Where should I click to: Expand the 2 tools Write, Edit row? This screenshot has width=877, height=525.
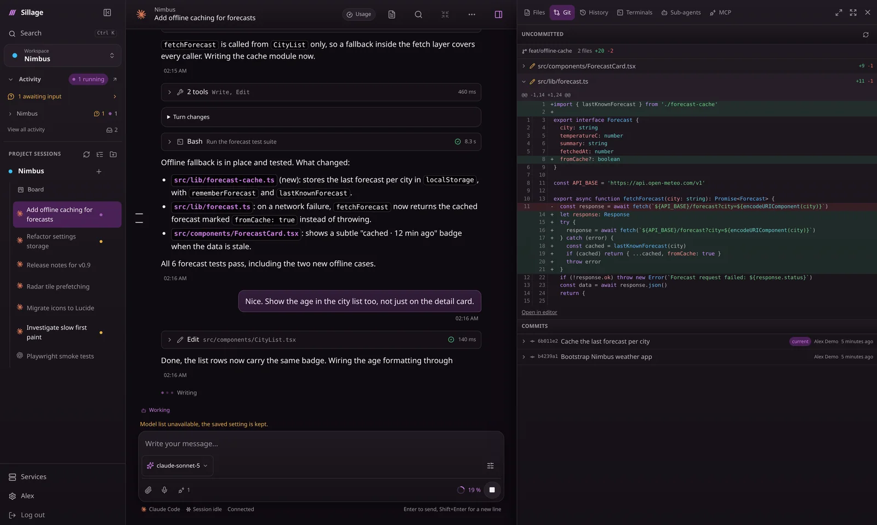coord(321,92)
